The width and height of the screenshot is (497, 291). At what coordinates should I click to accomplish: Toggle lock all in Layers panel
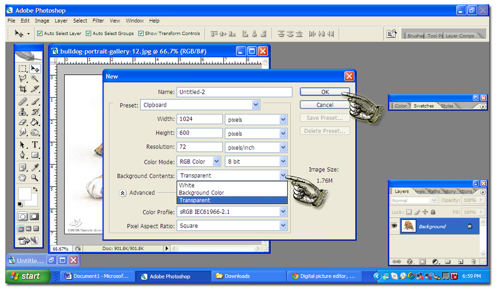pos(433,212)
